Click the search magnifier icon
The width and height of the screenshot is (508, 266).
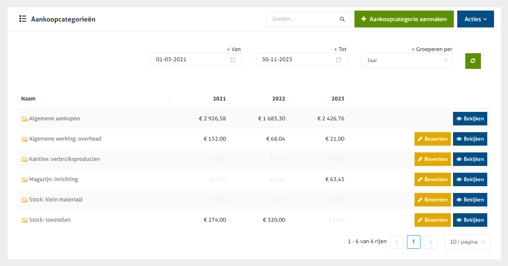(342, 19)
